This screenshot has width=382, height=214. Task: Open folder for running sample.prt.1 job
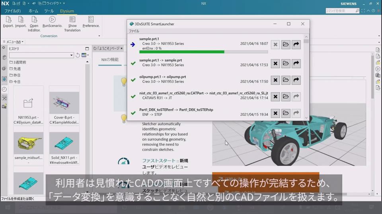click(286, 44)
